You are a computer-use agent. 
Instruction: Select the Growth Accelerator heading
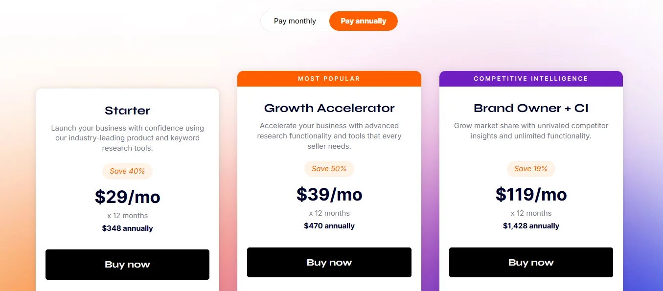[x=329, y=108]
